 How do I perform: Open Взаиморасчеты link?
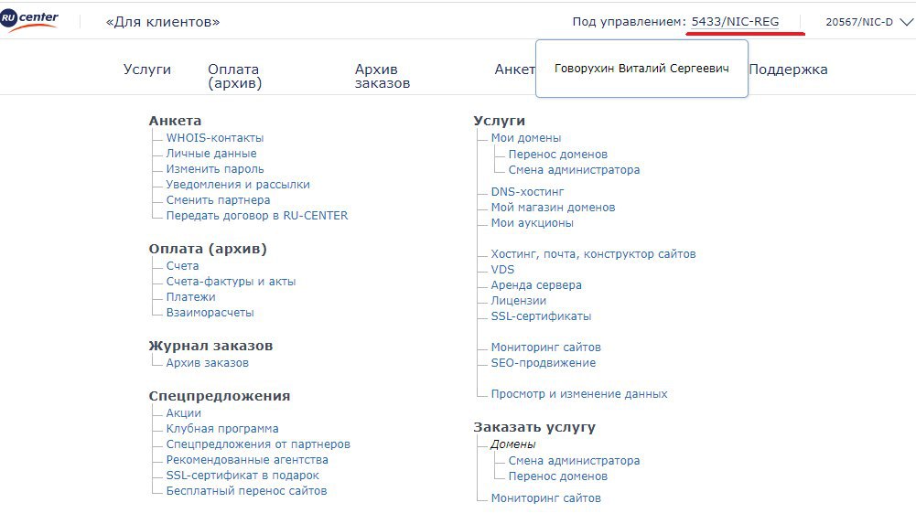(x=210, y=312)
